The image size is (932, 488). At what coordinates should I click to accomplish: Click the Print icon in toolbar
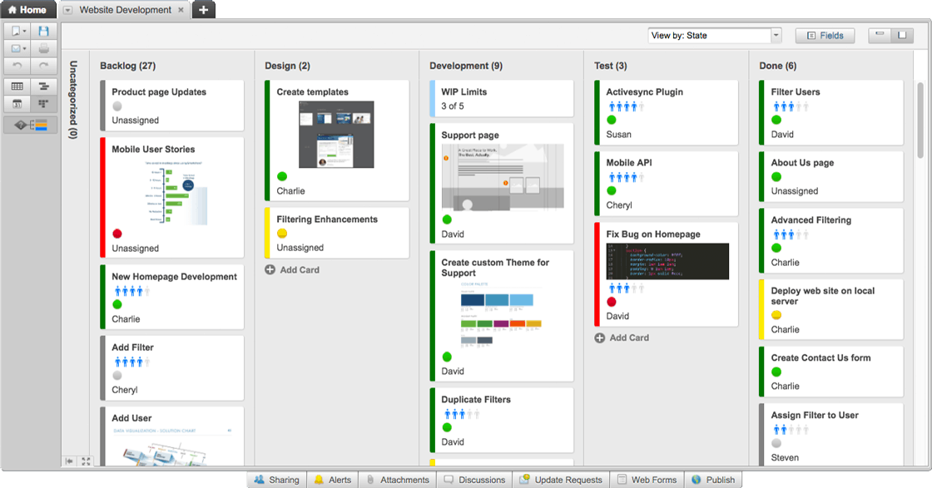pos(43,48)
